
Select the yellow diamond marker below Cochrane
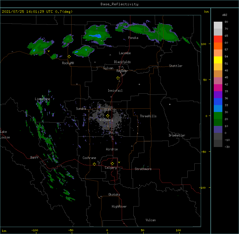94,164
